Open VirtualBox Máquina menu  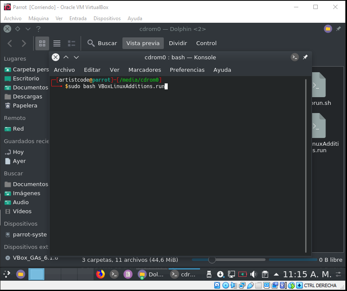(38, 18)
